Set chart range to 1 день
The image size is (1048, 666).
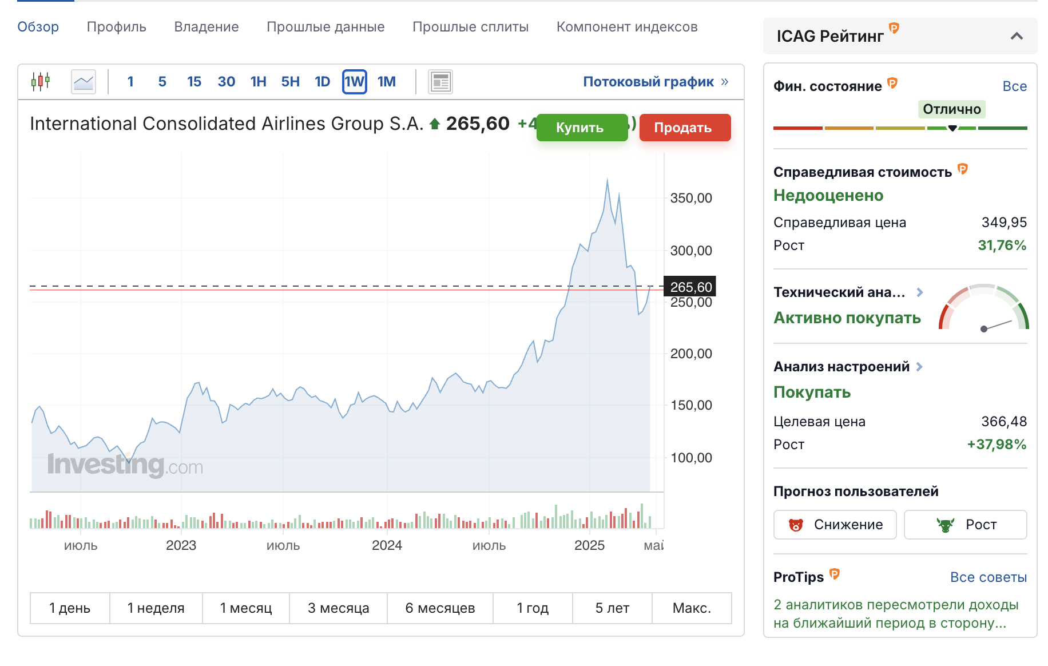tap(70, 608)
